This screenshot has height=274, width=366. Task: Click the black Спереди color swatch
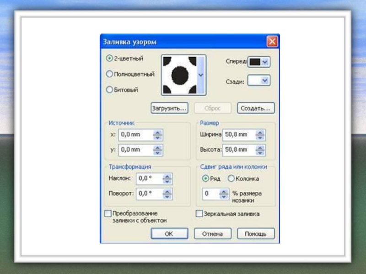tap(254, 61)
